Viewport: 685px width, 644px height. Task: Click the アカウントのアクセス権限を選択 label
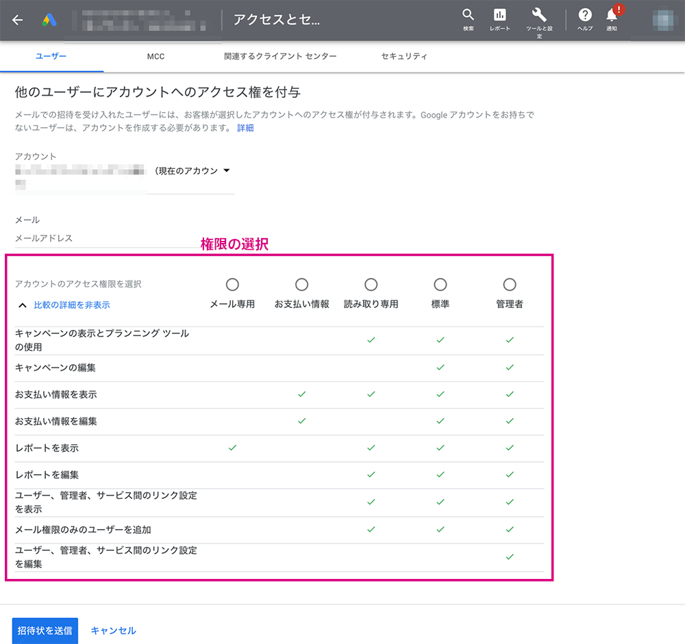[x=78, y=284]
